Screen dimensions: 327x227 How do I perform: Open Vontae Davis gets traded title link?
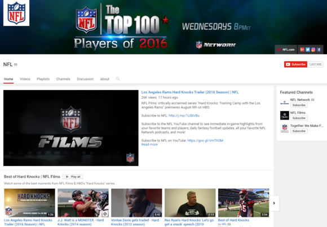point(135,222)
